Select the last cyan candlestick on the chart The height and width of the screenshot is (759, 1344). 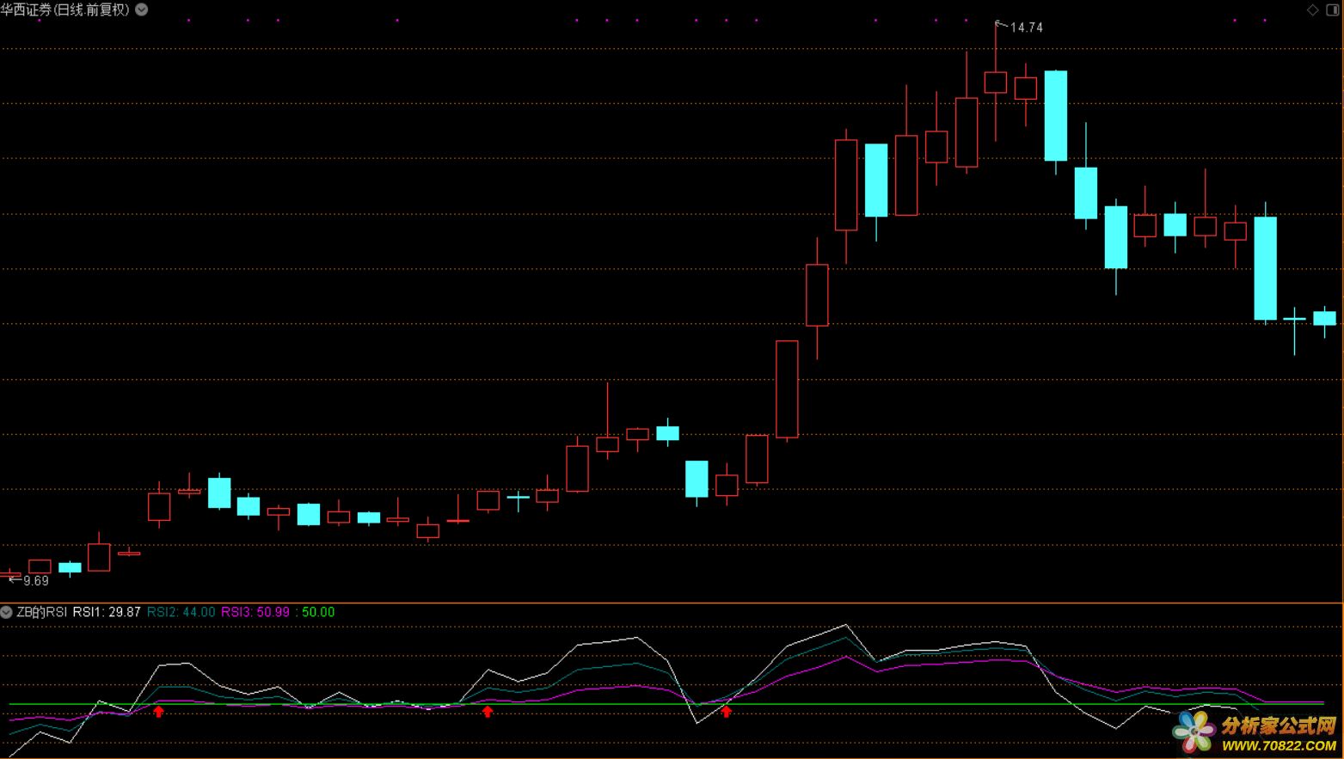coord(1324,319)
